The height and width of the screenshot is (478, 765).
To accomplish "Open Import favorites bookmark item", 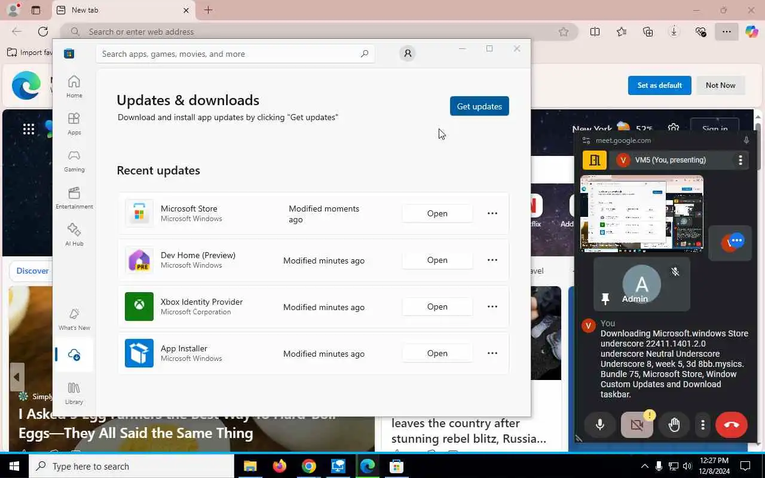I will (x=30, y=53).
